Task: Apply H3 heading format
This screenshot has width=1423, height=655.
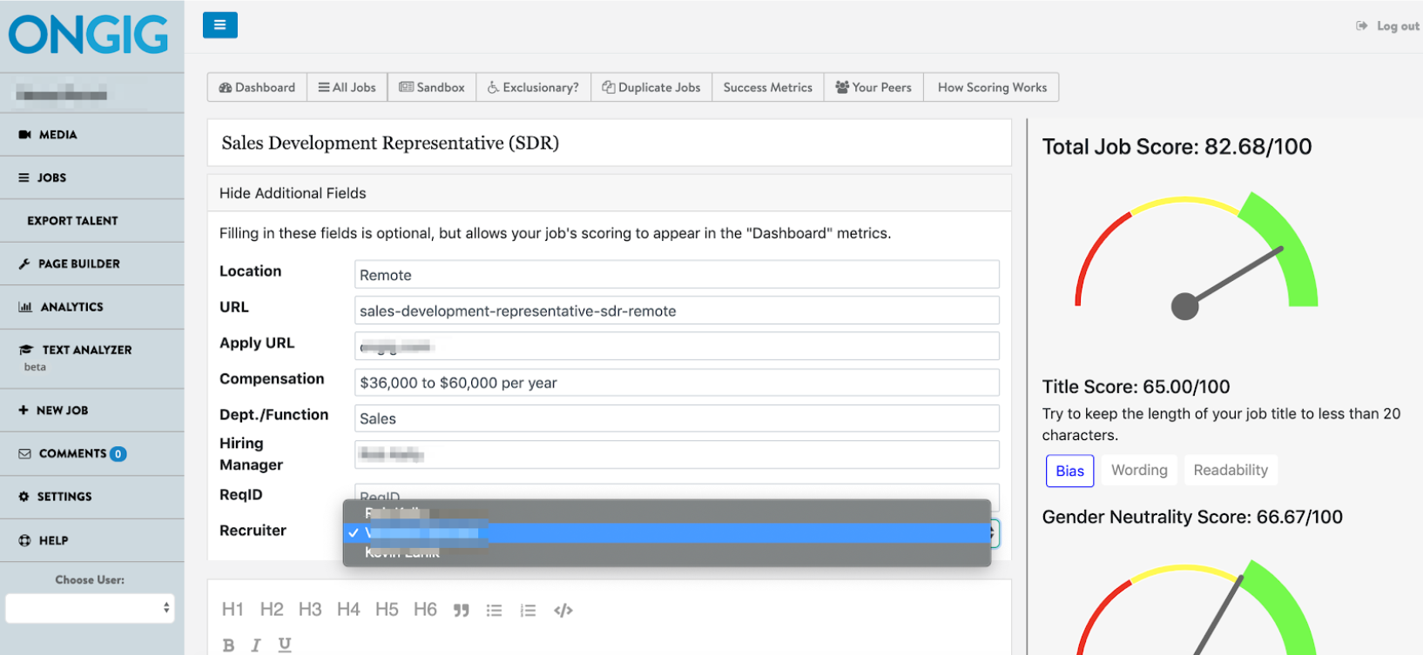Action: 310,610
